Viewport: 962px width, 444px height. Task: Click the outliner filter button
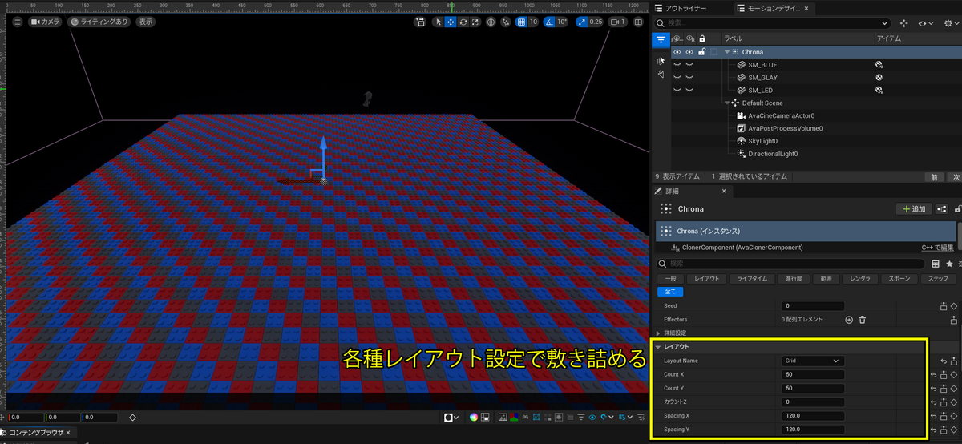coord(660,38)
